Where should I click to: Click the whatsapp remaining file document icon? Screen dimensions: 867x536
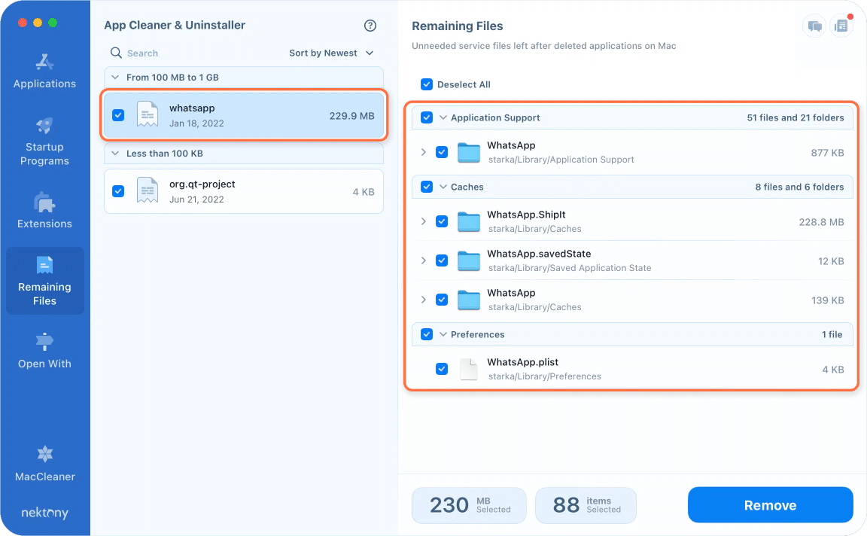click(147, 115)
